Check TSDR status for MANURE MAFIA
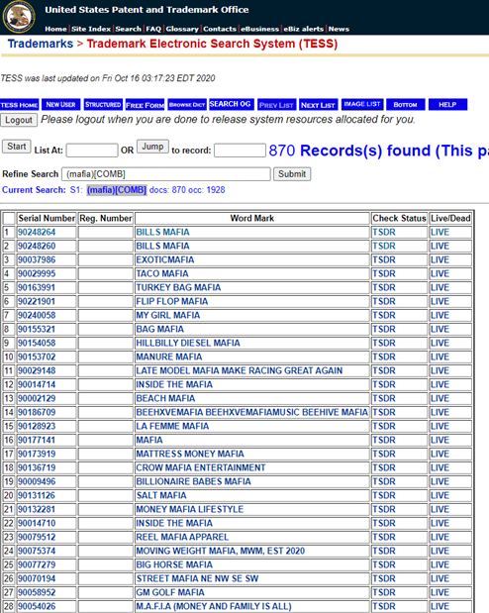Screen dimensions: 489x613 click(384, 357)
